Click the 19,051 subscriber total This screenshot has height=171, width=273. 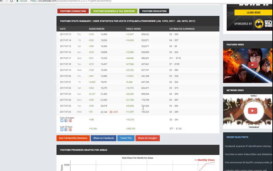[104, 82]
